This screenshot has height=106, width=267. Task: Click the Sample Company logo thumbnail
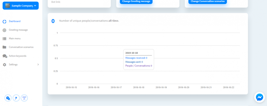click(7, 6)
